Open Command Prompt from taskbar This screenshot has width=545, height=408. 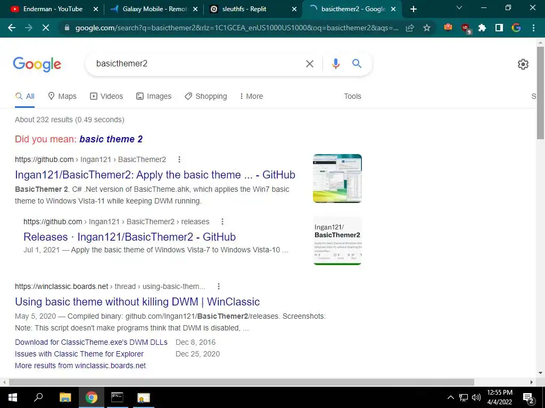(x=117, y=397)
